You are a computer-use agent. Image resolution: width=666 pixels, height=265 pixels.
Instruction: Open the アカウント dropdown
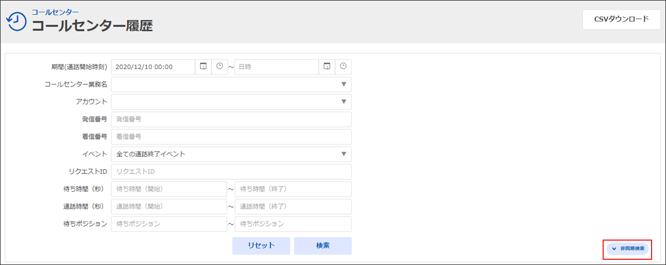(x=231, y=102)
